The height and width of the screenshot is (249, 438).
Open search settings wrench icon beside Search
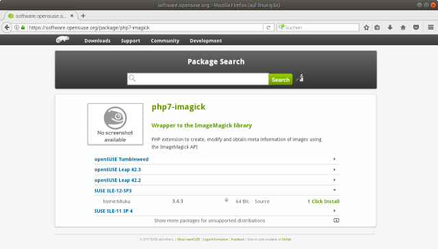300,78
